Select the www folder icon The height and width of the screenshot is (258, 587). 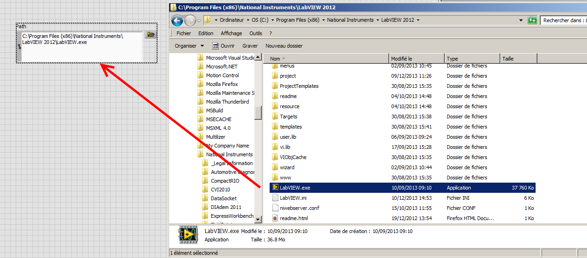tap(275, 178)
